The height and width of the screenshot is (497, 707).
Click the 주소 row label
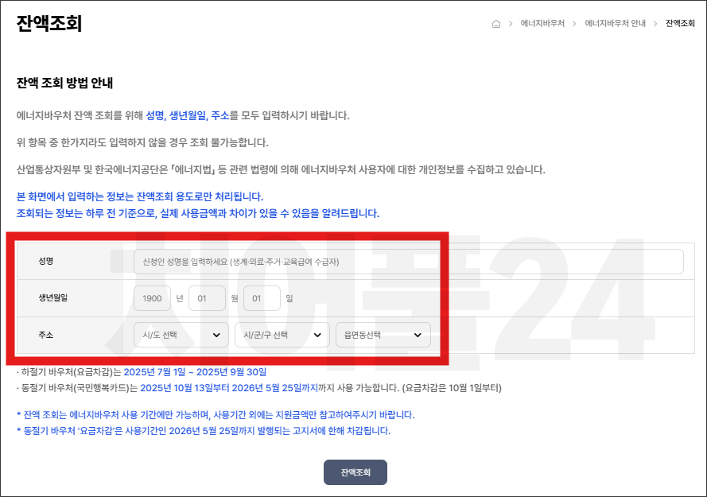pos(45,335)
